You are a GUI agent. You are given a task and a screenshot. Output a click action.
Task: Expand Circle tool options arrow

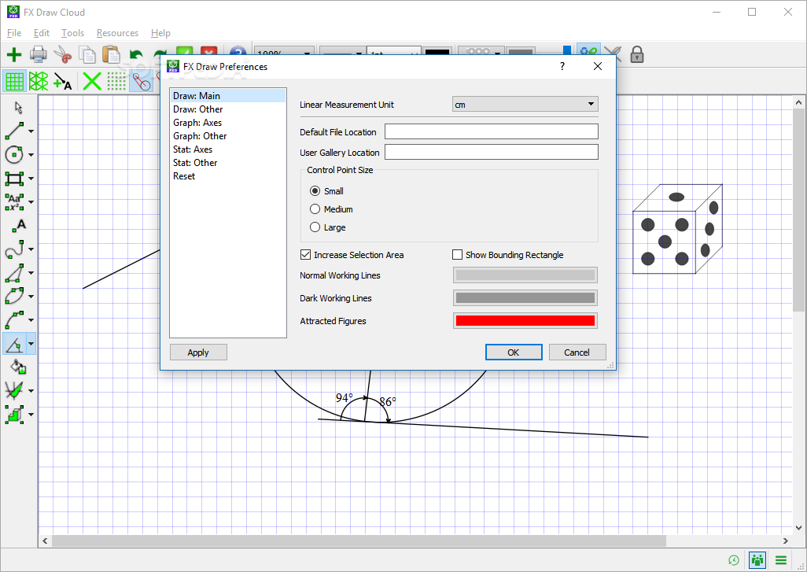(x=31, y=155)
